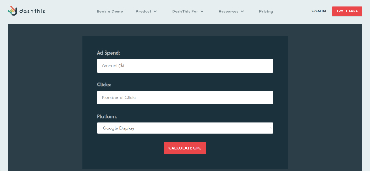The height and width of the screenshot is (171, 370).
Task: Expand the DashThis For menu
Action: pos(188,11)
